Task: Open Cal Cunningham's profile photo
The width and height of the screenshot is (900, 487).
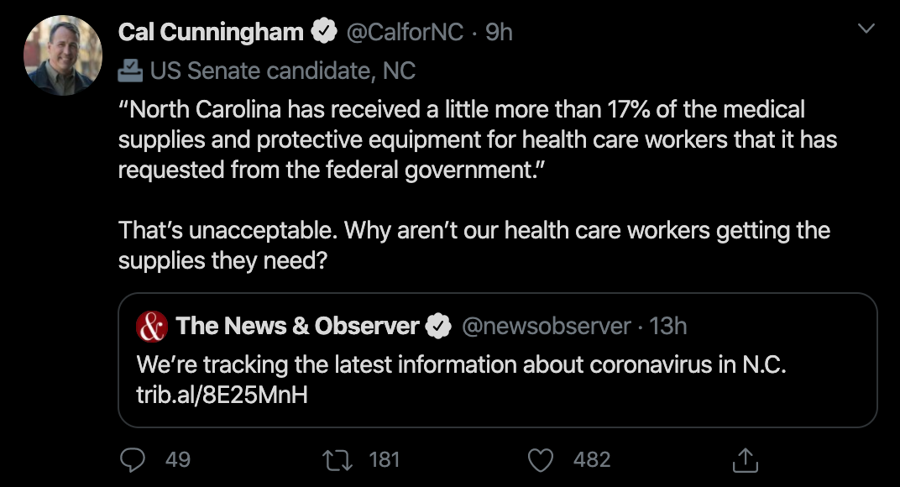Action: (63, 56)
